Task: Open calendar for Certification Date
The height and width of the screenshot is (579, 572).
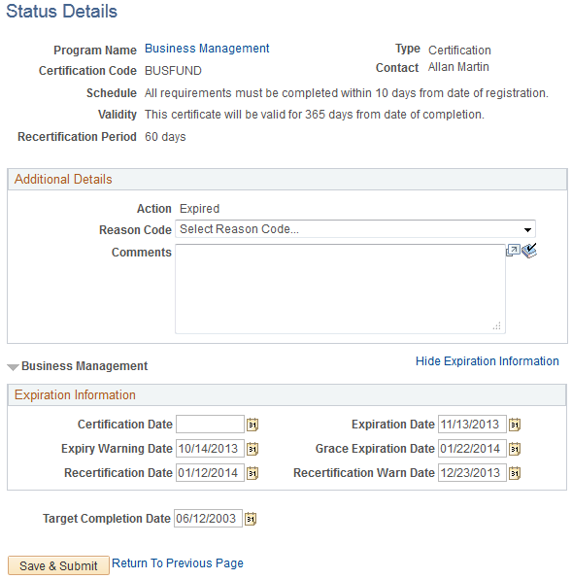Action: point(252,425)
